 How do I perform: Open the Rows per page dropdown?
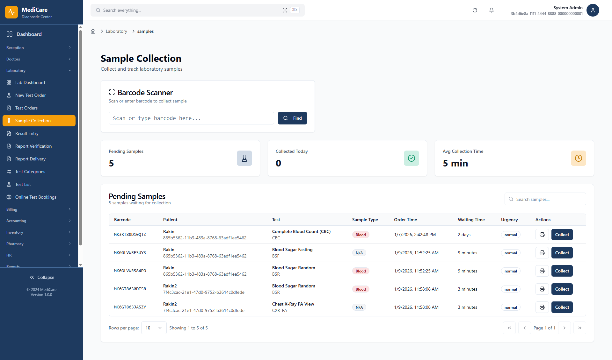pos(154,328)
